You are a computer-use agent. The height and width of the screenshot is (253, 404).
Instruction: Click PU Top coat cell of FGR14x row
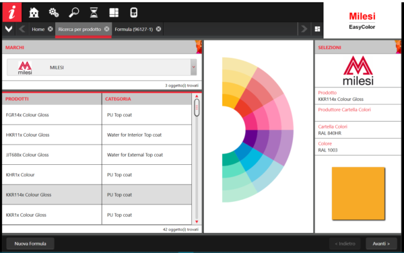(x=147, y=115)
